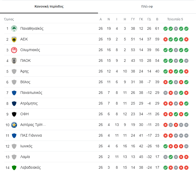Image resolution: width=196 pixels, height=176 pixels.
Task: Click the dark navy shield beside Ατρόμητος
Action: coord(14,104)
